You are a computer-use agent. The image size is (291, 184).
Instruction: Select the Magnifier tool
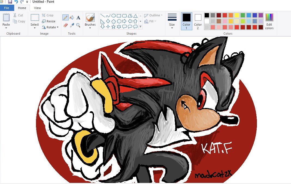click(78, 25)
